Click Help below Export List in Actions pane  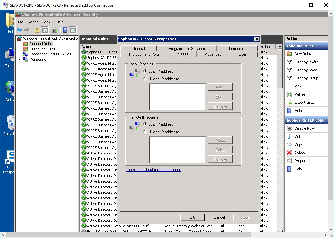tap(298, 111)
